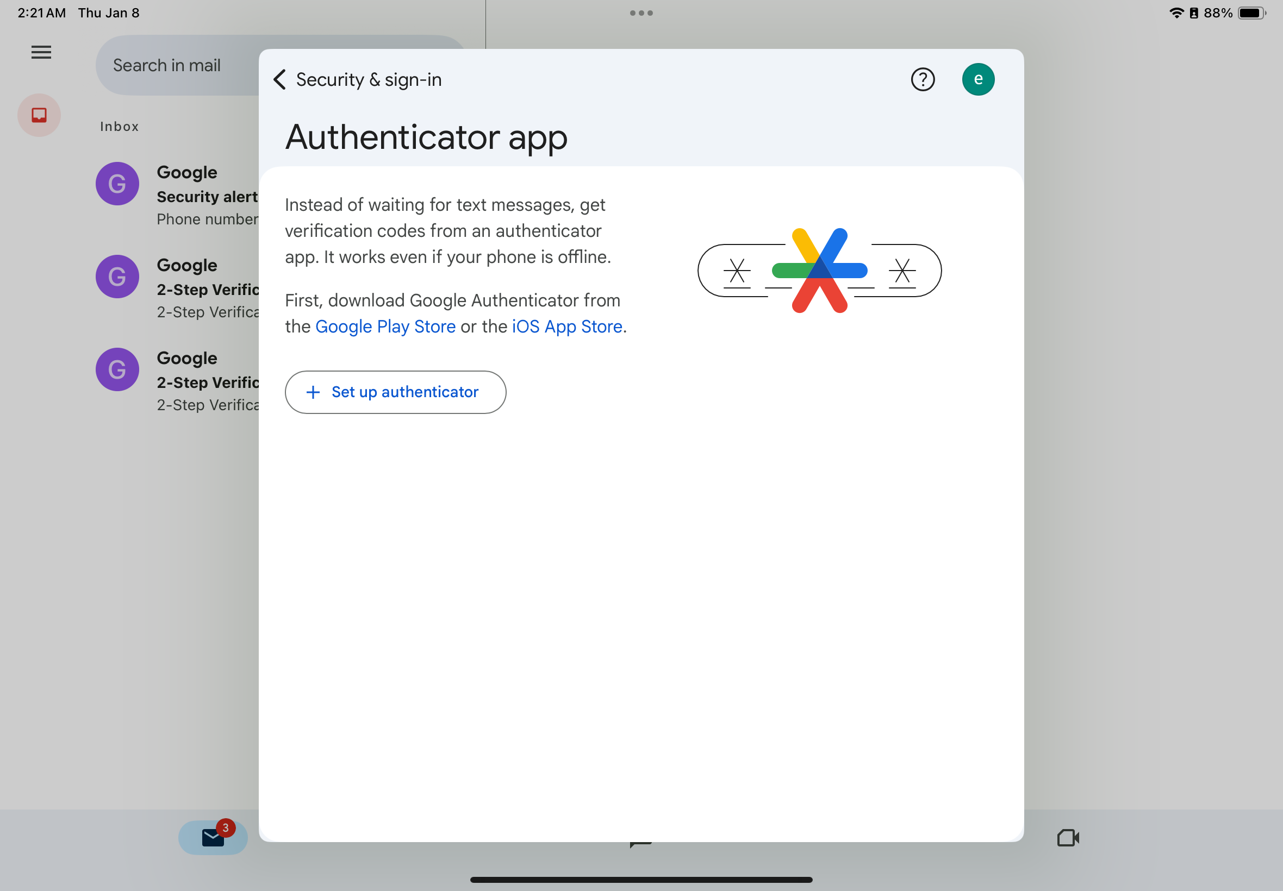Viewport: 1283px width, 891px height.
Task: Tap the Thu Jan 8 date
Action: 109,13
